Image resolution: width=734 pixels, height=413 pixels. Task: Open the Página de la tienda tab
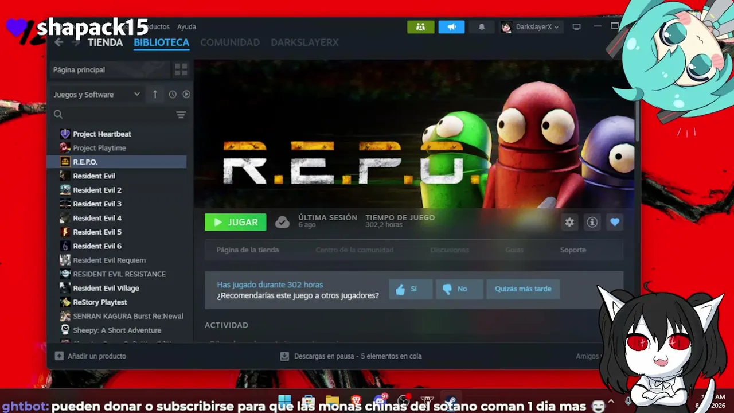point(248,250)
